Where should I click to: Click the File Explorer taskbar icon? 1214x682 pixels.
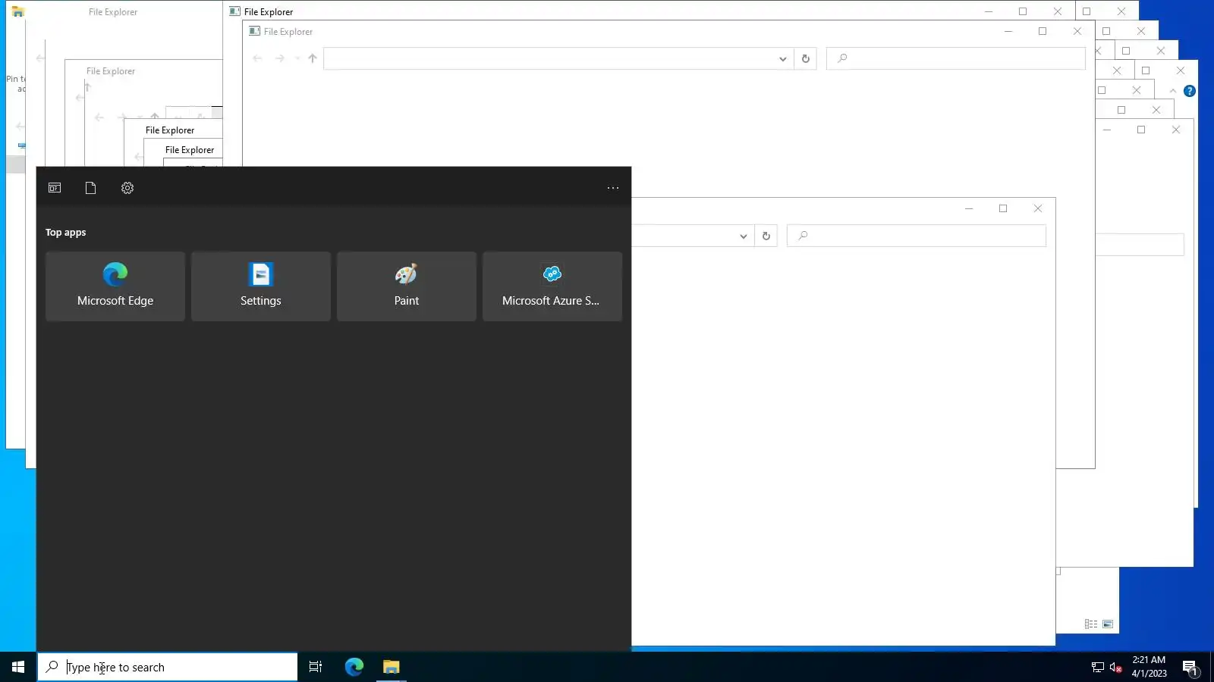click(x=391, y=667)
